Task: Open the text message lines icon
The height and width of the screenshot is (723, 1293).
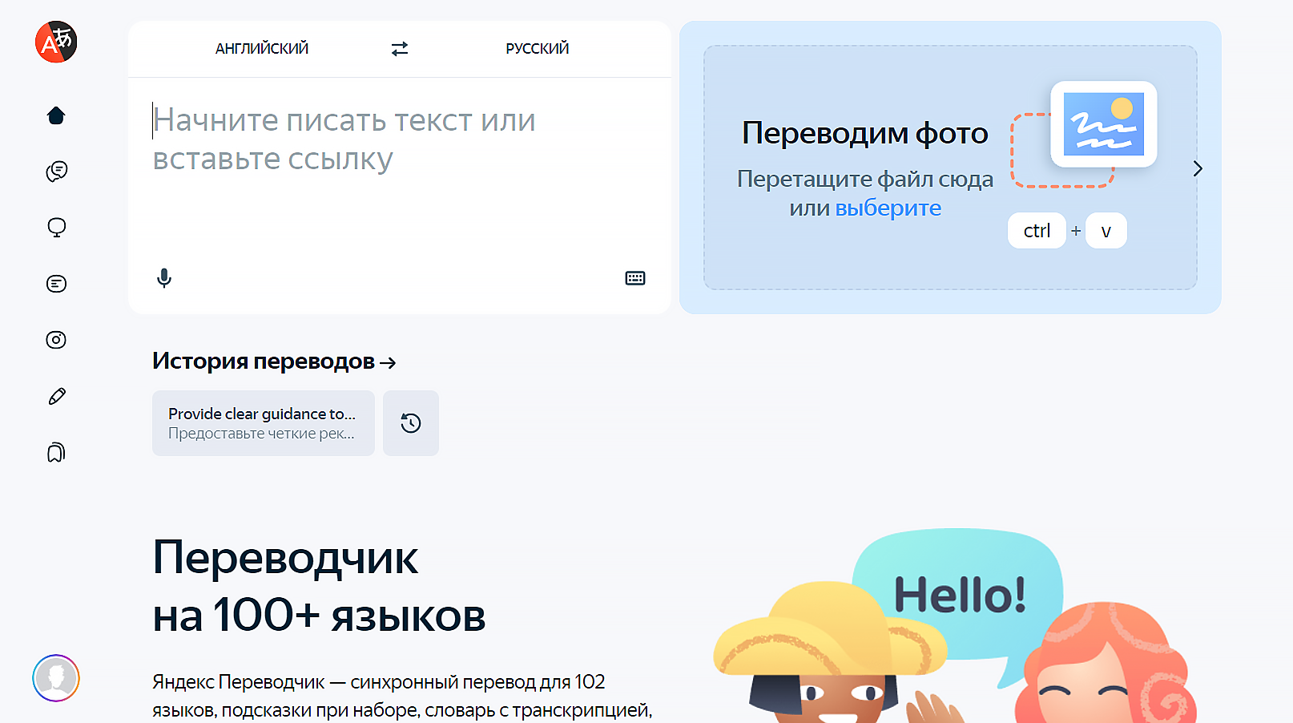Action: point(56,284)
